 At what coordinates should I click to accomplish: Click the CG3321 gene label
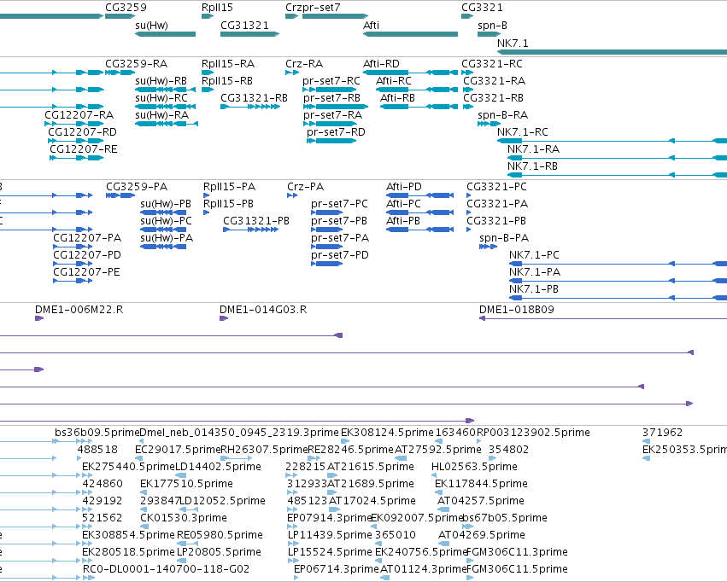click(482, 8)
